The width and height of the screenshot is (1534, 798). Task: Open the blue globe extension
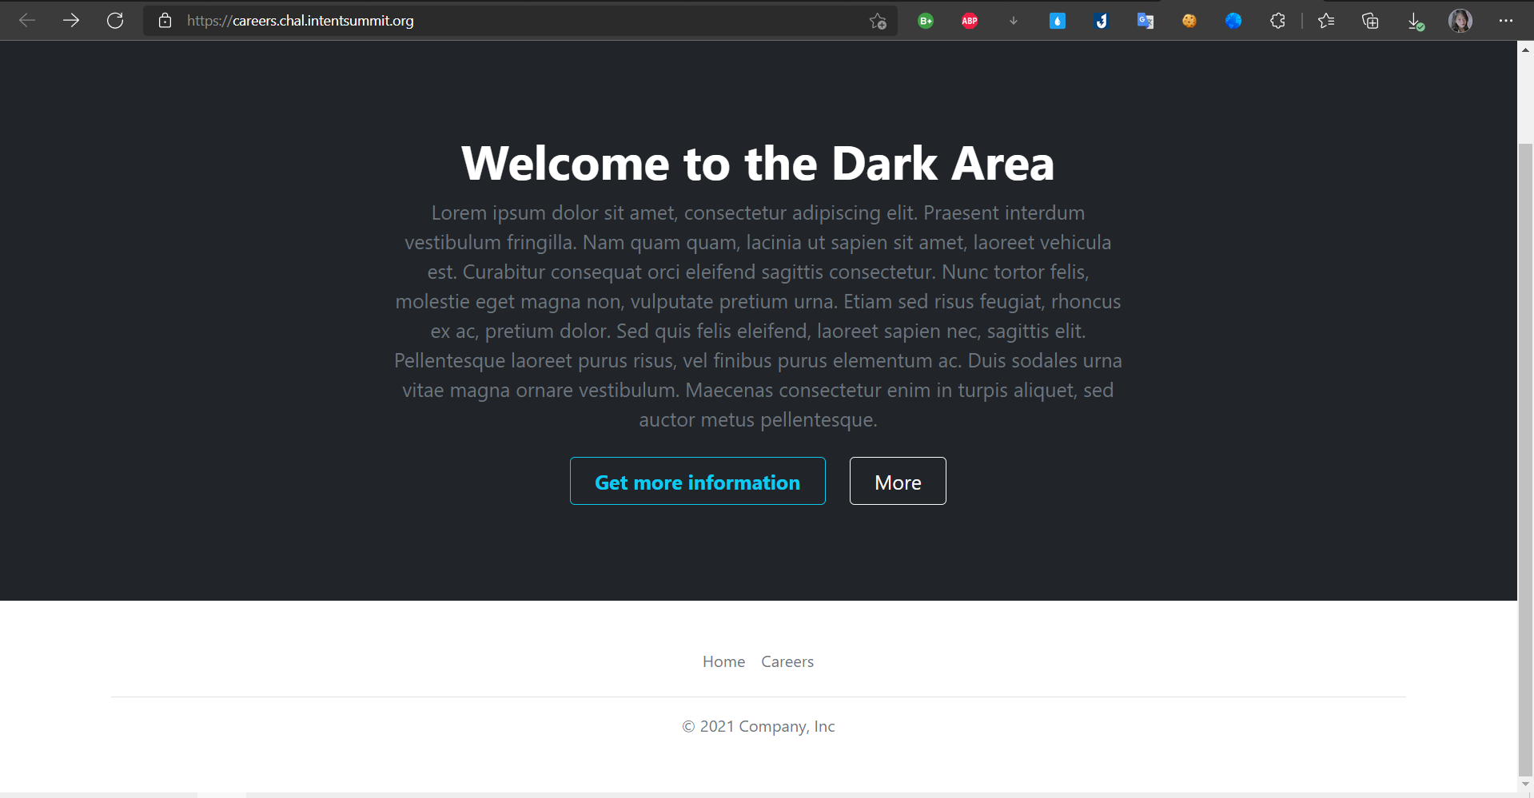[x=1233, y=21]
